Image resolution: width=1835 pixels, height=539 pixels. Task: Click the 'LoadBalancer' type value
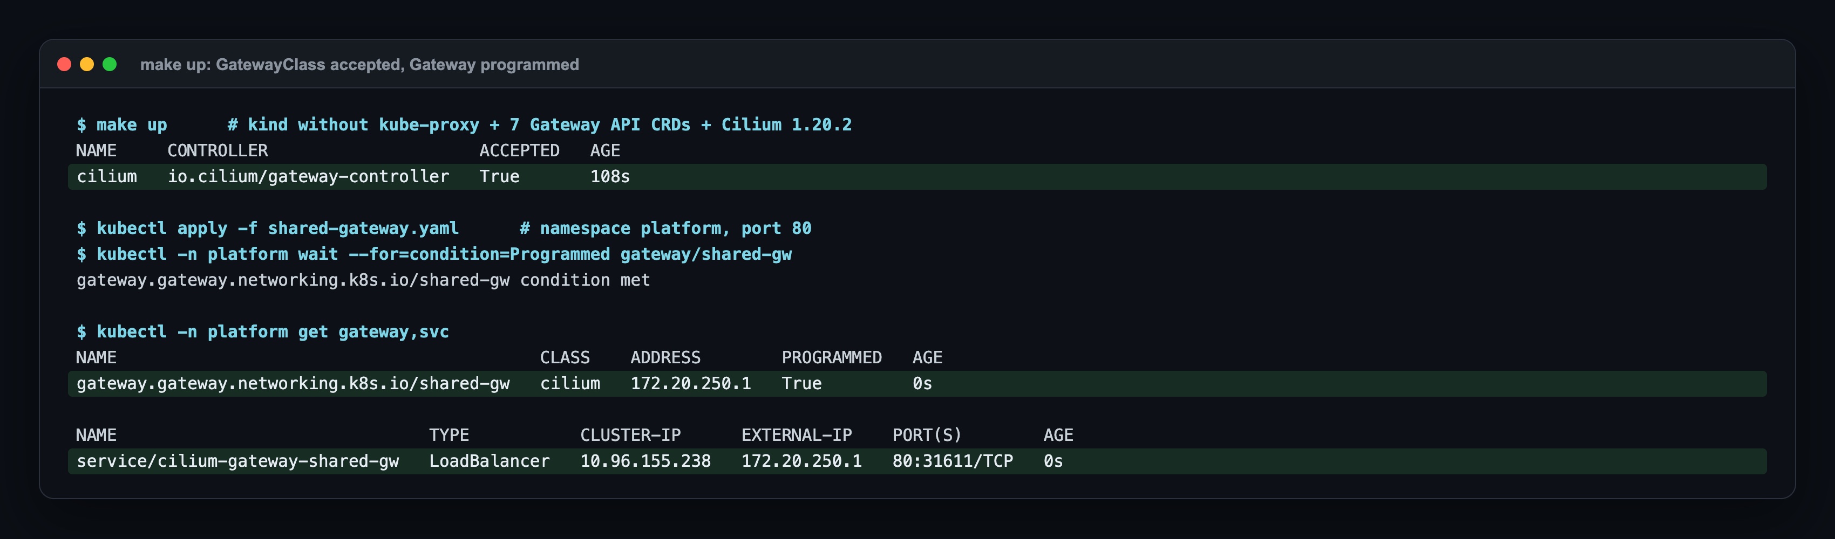coord(490,461)
